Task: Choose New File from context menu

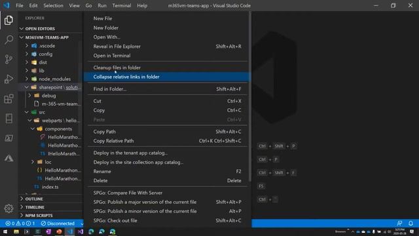Action: click(168, 18)
